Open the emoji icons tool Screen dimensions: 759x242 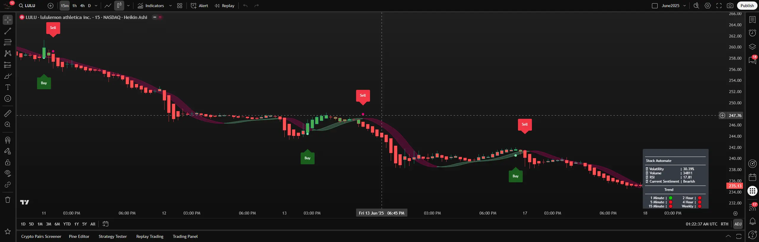pyautogui.click(x=8, y=98)
